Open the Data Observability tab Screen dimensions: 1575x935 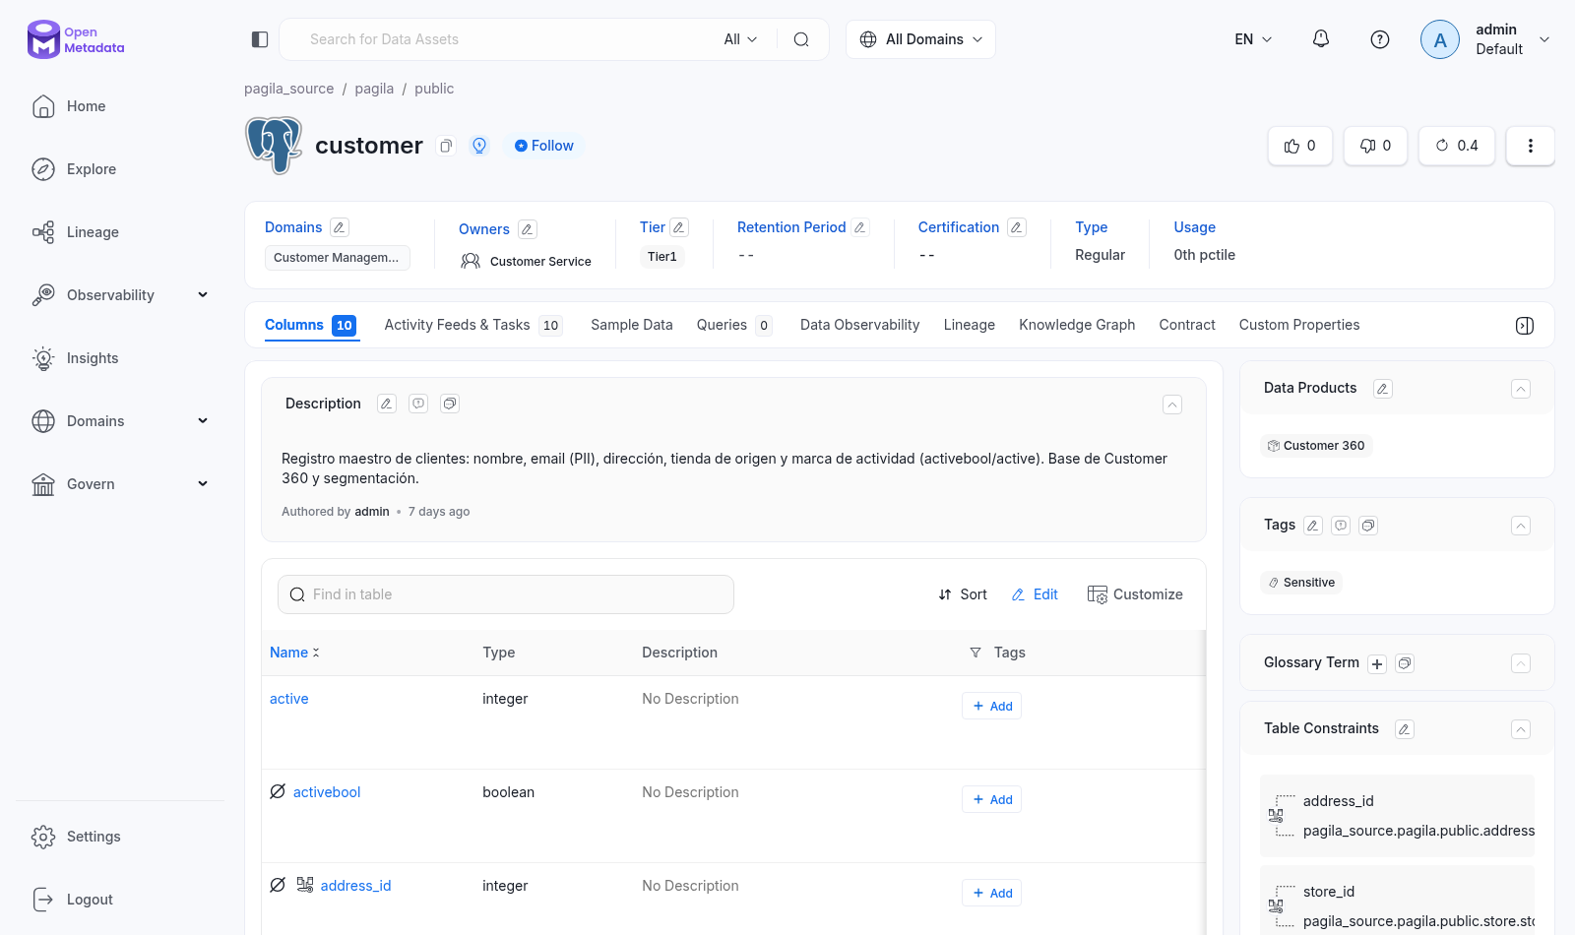pyautogui.click(x=859, y=325)
